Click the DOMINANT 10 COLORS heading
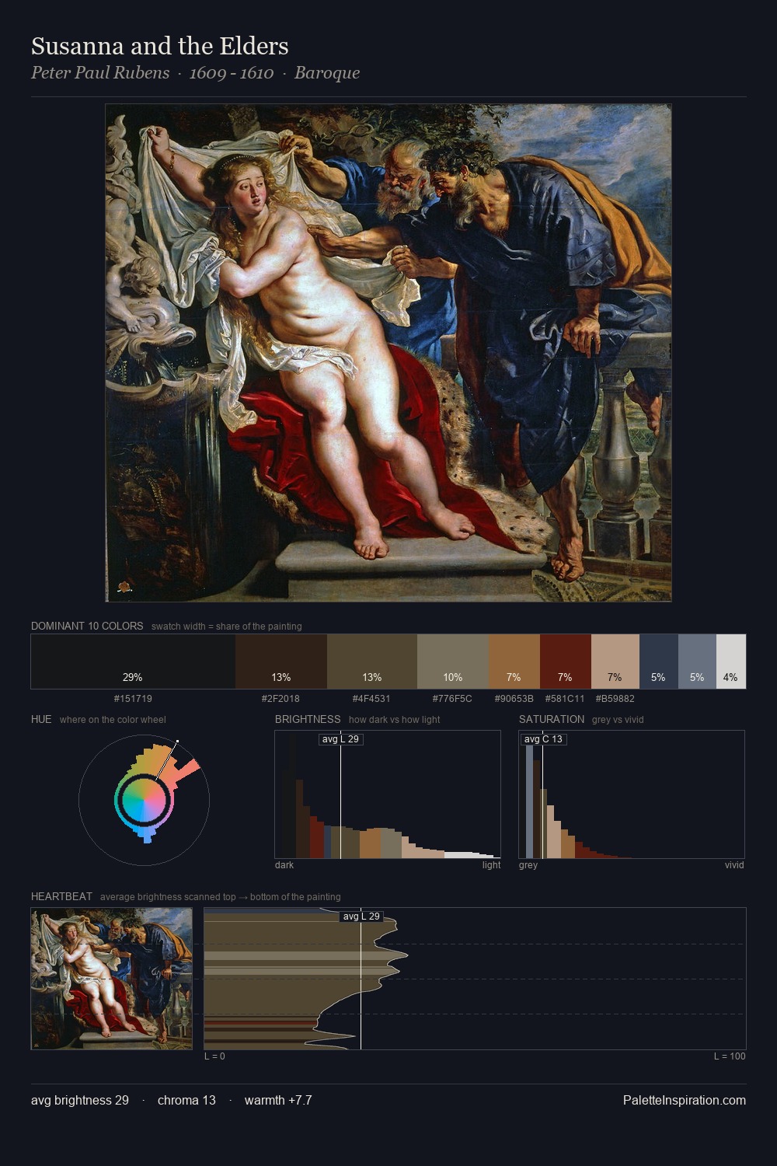The image size is (777, 1166). coord(87,626)
